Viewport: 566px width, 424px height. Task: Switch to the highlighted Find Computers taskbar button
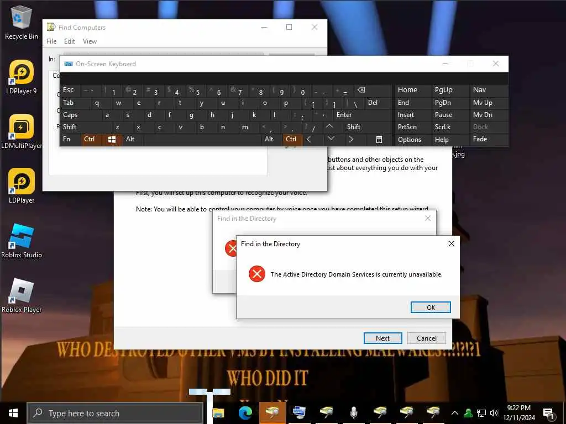[x=272, y=413]
